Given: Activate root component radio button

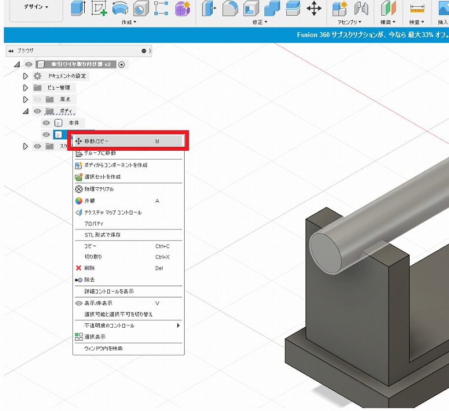Looking at the screenshot, I should click(x=122, y=64).
